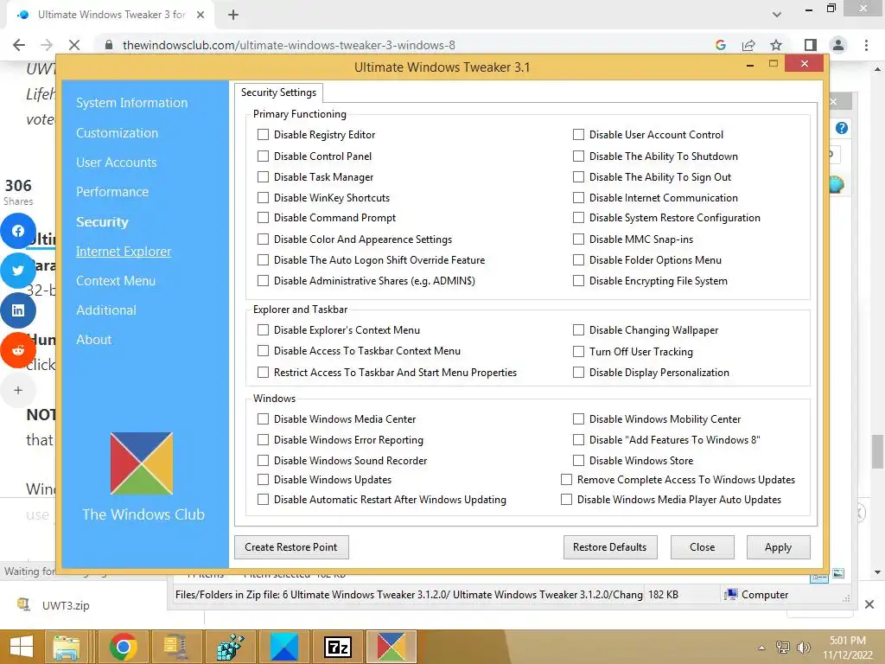
Task: Click the network tray icon
Action: click(783, 648)
